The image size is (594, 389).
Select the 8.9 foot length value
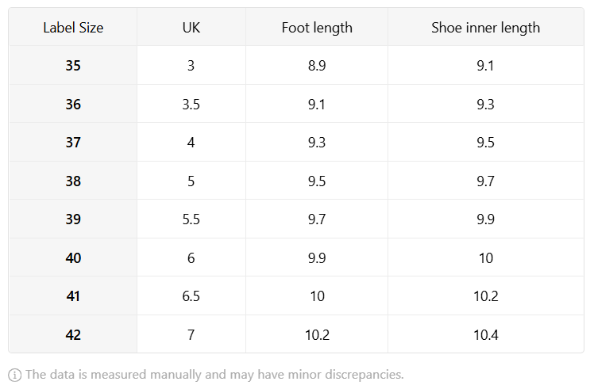[317, 66]
